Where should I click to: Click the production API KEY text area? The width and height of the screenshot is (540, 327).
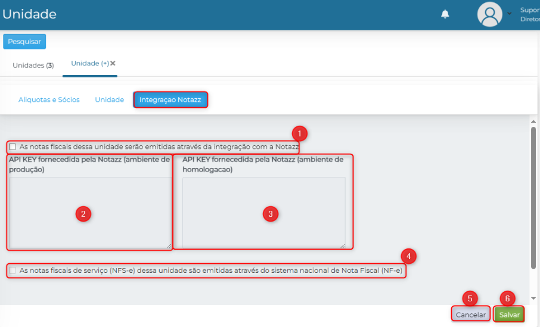pyautogui.click(x=90, y=213)
